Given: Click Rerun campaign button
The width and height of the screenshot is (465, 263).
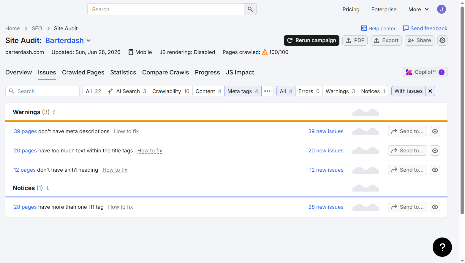Looking at the screenshot, I should coord(311,40).
